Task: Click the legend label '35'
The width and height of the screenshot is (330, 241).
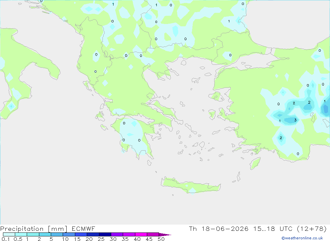Action: 125,239
